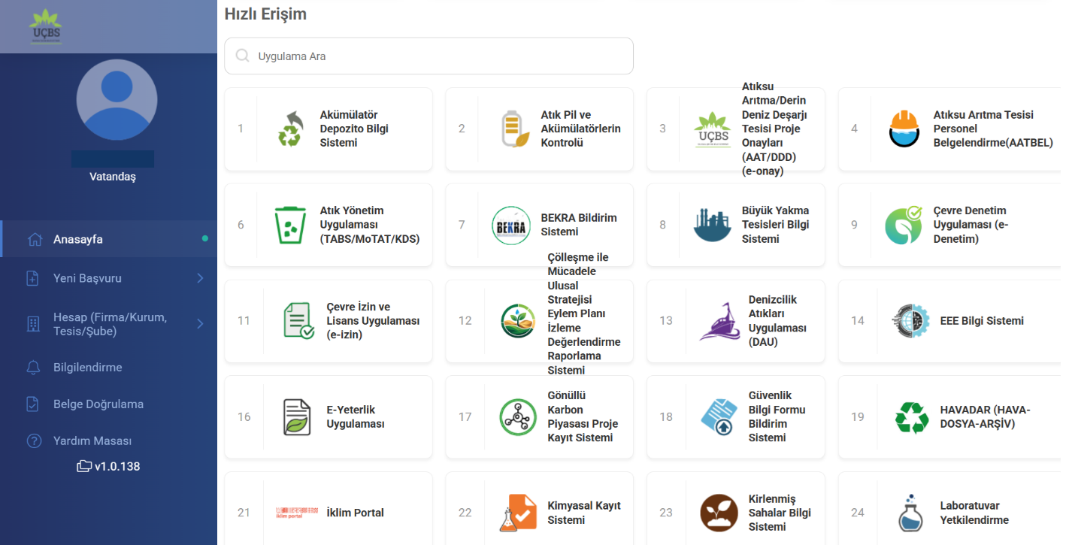Click the user profile avatar picture
1078x545 pixels.
click(117, 100)
